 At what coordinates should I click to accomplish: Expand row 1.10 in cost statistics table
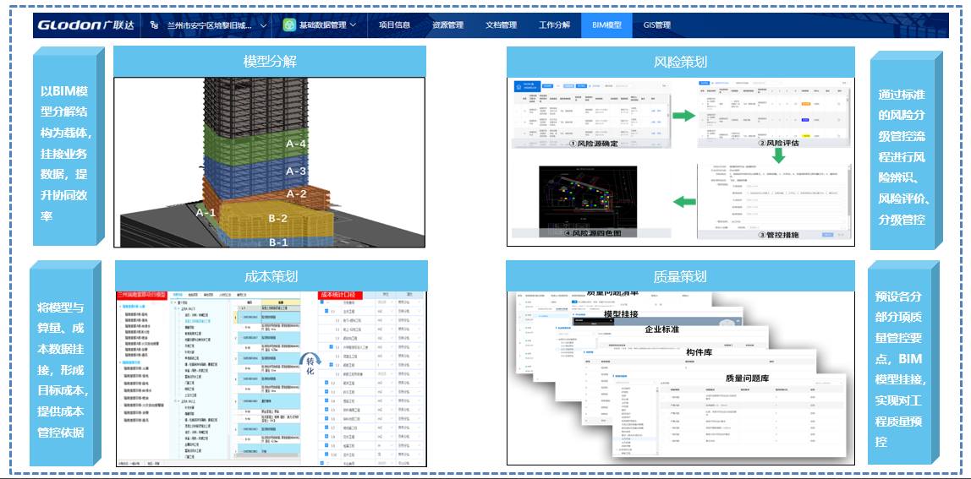tap(326, 452)
